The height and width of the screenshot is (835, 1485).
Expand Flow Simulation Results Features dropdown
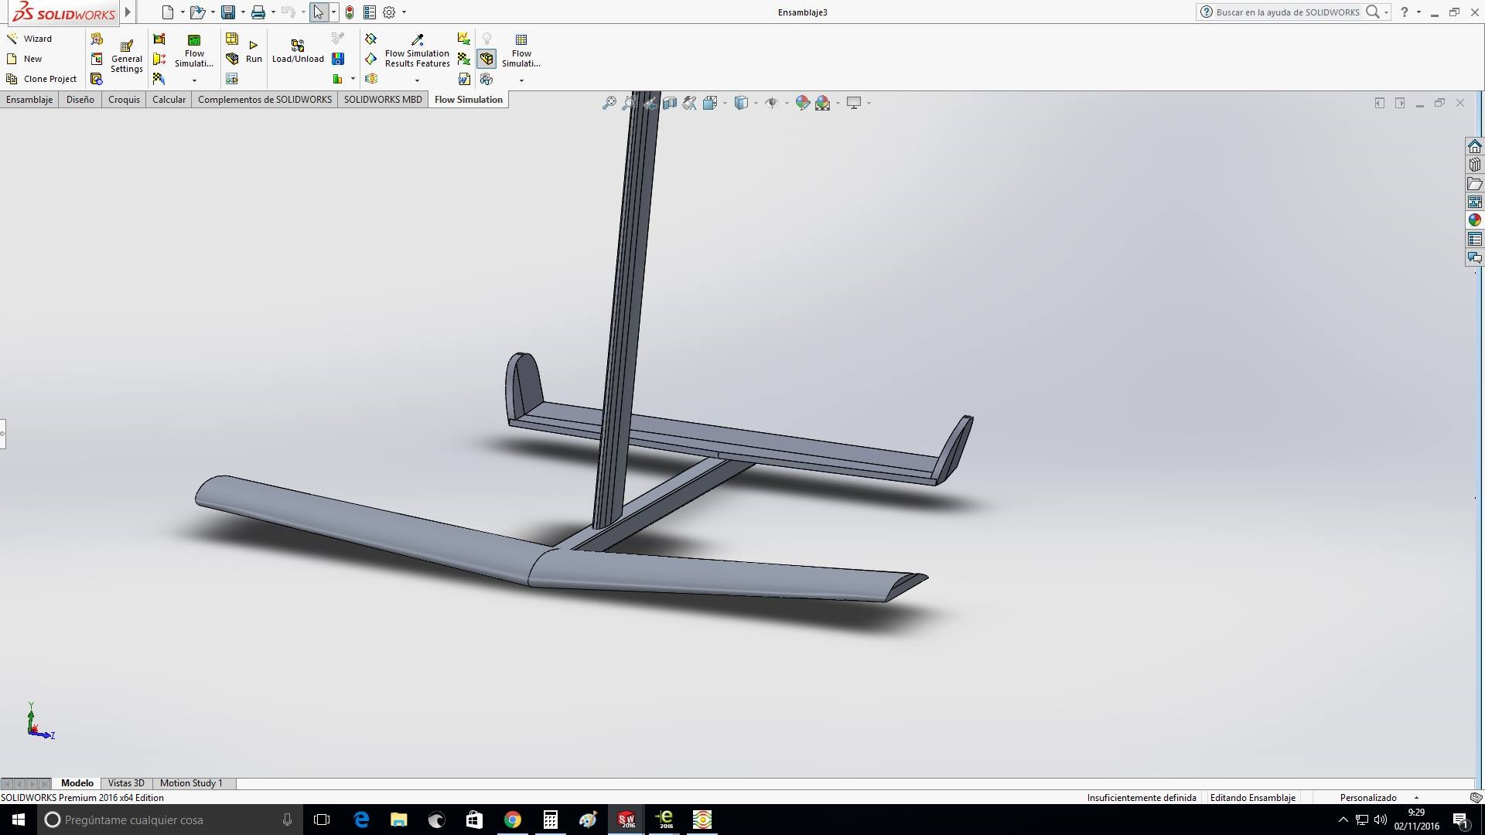pos(417,80)
